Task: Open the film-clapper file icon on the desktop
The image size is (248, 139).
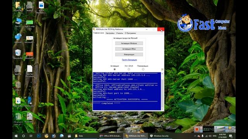Action: tap(29, 118)
